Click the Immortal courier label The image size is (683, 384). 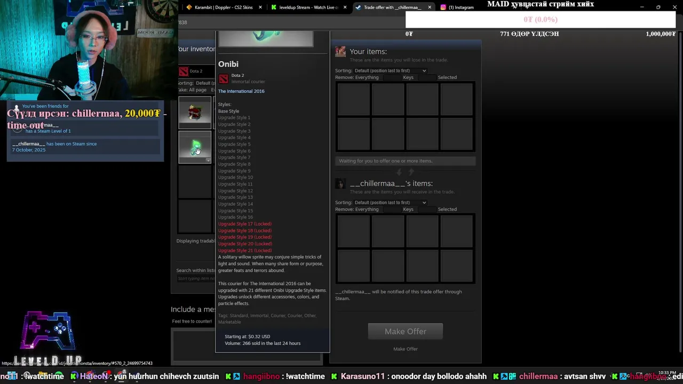coord(248,82)
